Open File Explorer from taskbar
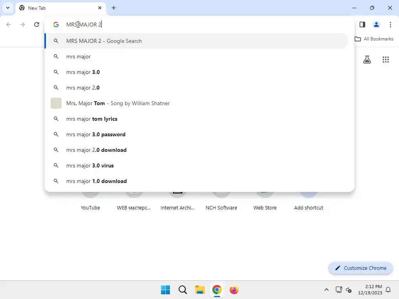Image resolution: width=399 pixels, height=299 pixels. point(200,290)
